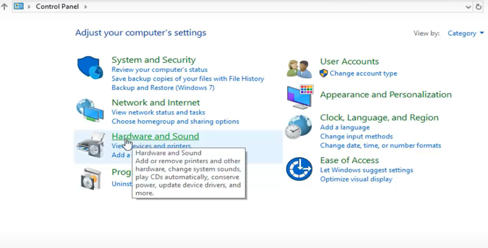Open Network and Internet category
The height and width of the screenshot is (248, 488).
[x=156, y=103]
